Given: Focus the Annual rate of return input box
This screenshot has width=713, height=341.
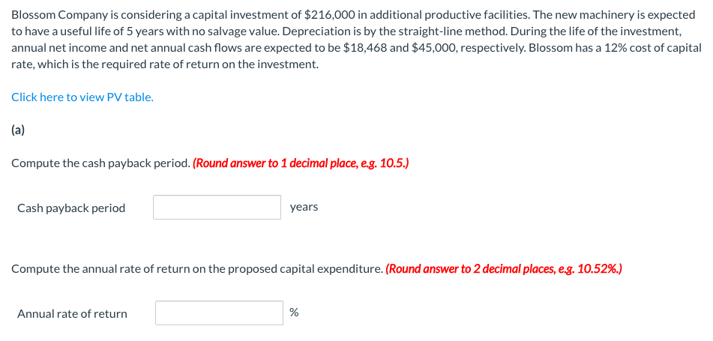Looking at the screenshot, I should click(219, 313).
